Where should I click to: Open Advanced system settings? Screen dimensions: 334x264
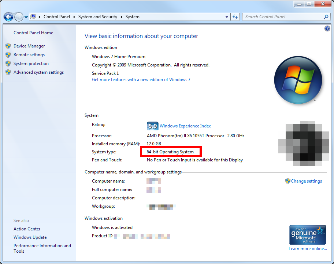(38, 72)
